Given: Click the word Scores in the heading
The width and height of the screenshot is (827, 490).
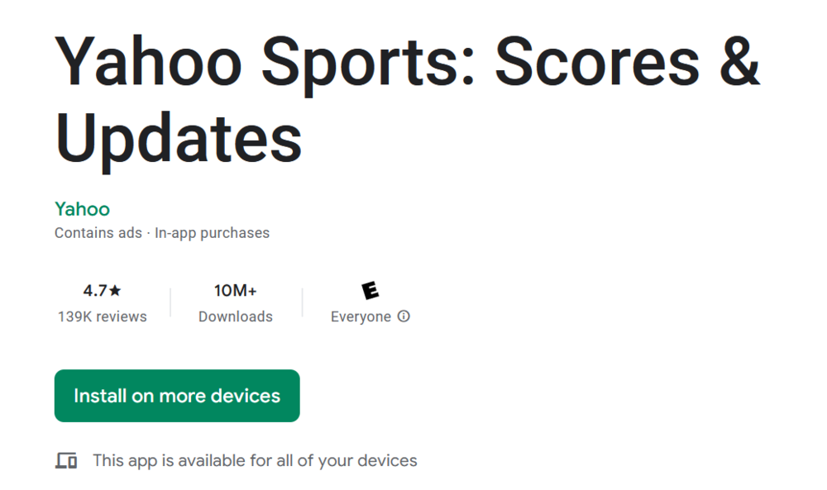Looking at the screenshot, I should [x=596, y=62].
